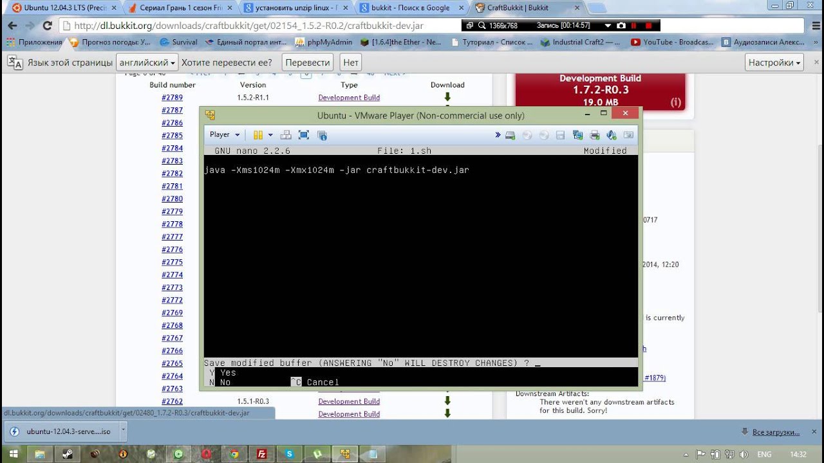Click the network adapter icon in VMware
The height and width of the screenshot is (463, 824).
(x=577, y=135)
